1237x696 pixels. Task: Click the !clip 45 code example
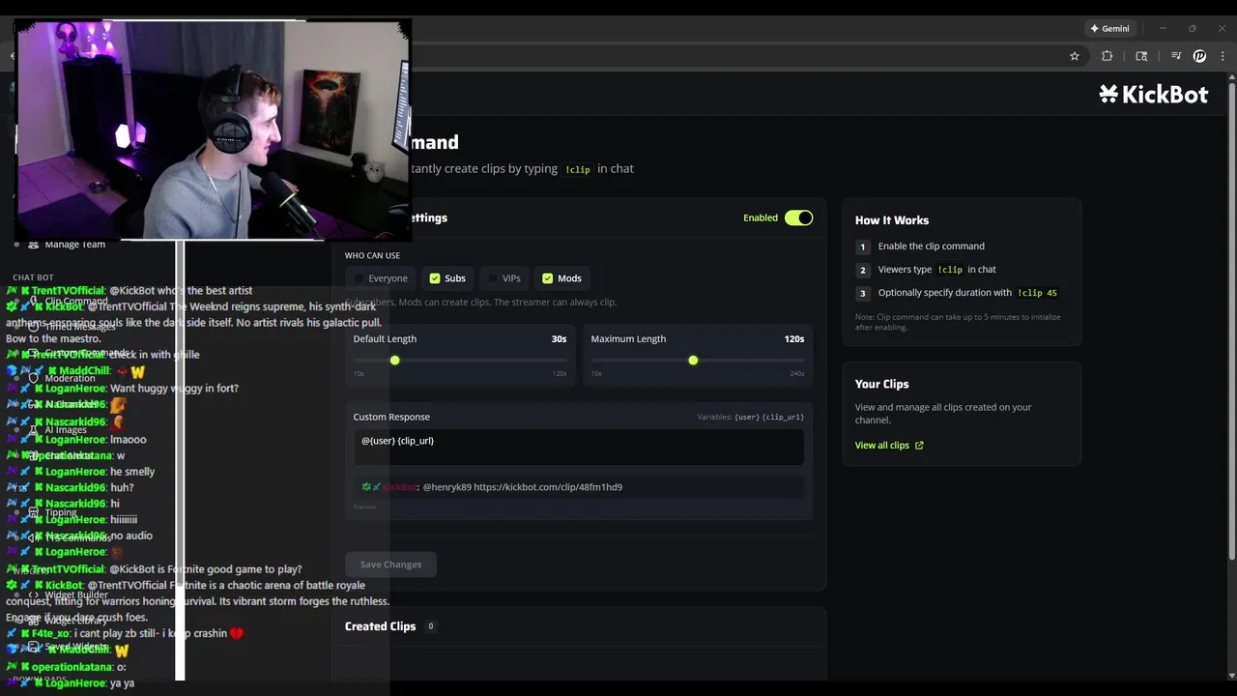(1037, 293)
